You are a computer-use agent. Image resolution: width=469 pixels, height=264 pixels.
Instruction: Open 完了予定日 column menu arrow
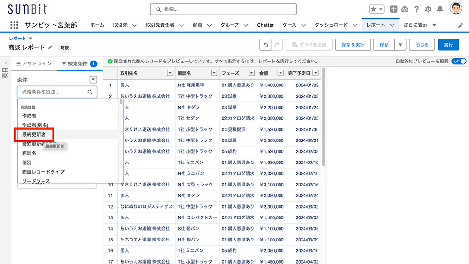point(316,73)
